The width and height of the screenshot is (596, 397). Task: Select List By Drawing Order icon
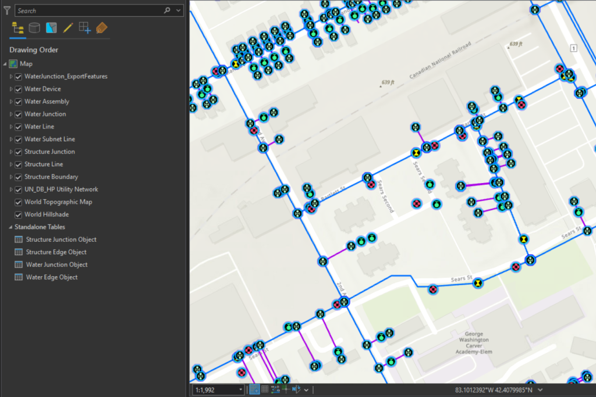[18, 28]
